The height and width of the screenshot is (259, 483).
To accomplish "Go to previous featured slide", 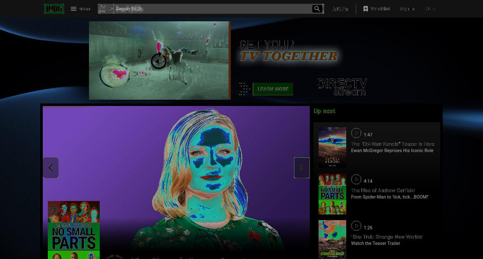I will pyautogui.click(x=51, y=168).
